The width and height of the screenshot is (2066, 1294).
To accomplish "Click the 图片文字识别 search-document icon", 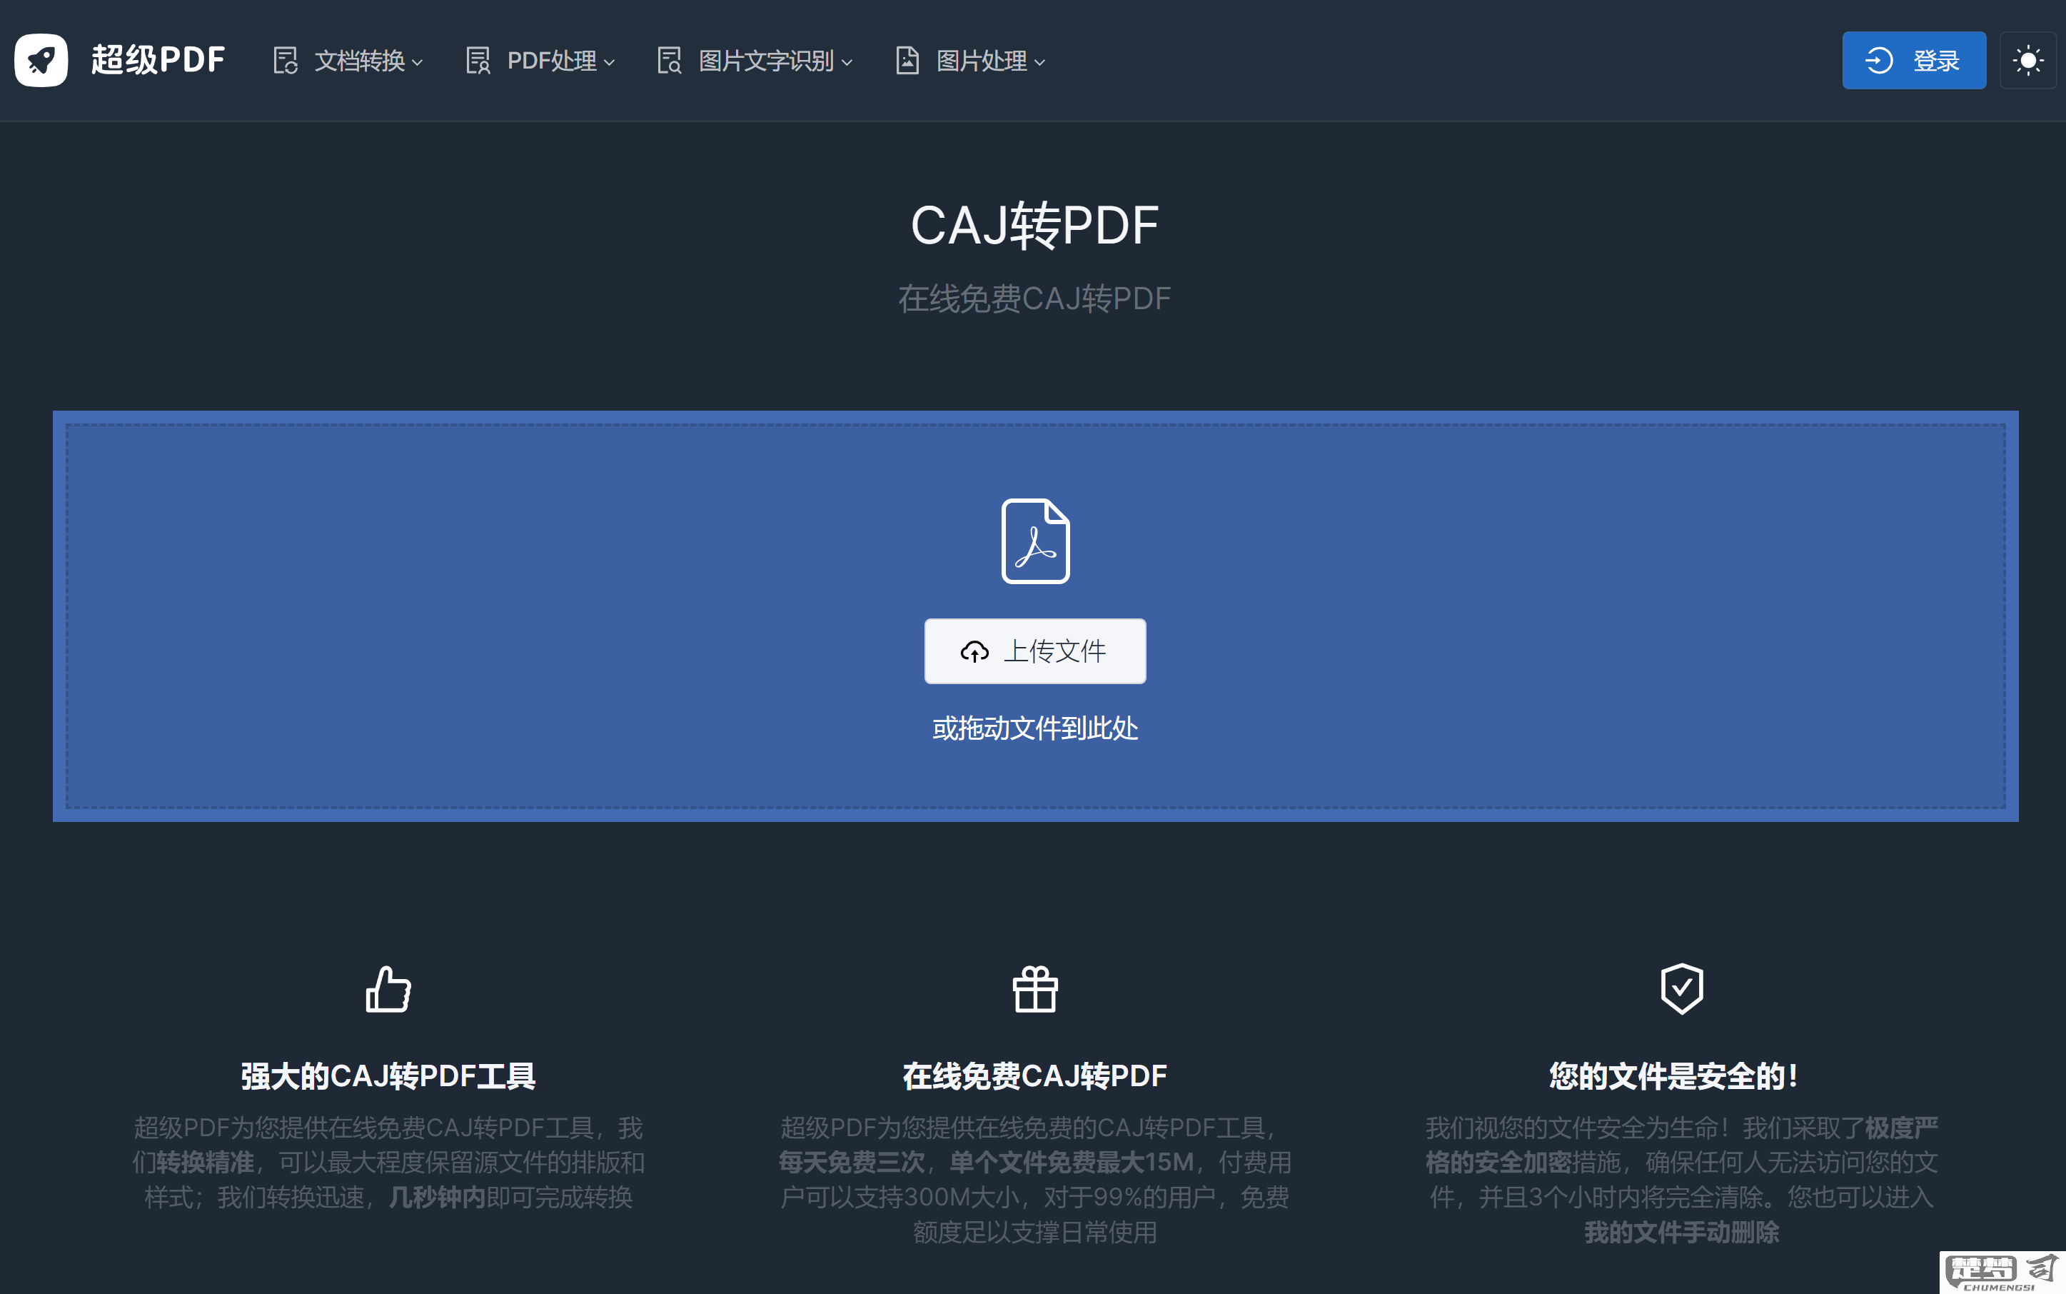I will (x=669, y=61).
